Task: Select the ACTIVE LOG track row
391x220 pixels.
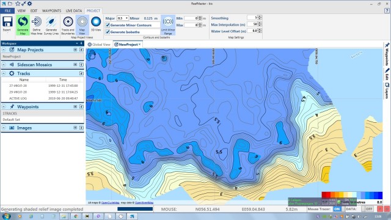Action: [43, 98]
